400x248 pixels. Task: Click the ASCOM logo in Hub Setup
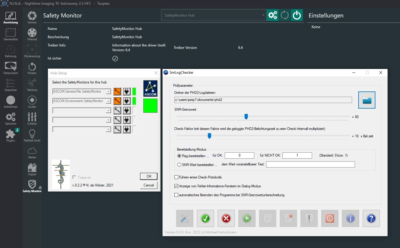(150, 88)
